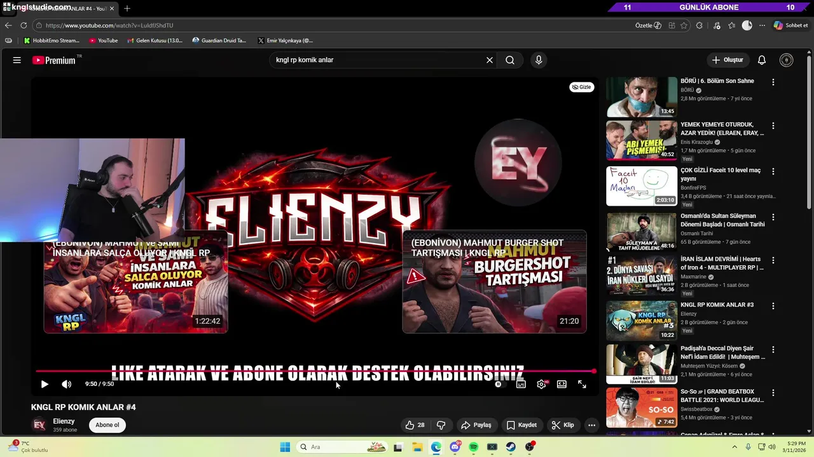Viewport: 814px width, 457px height.
Task: Open YouTube notifications bell
Action: pyautogui.click(x=762, y=60)
